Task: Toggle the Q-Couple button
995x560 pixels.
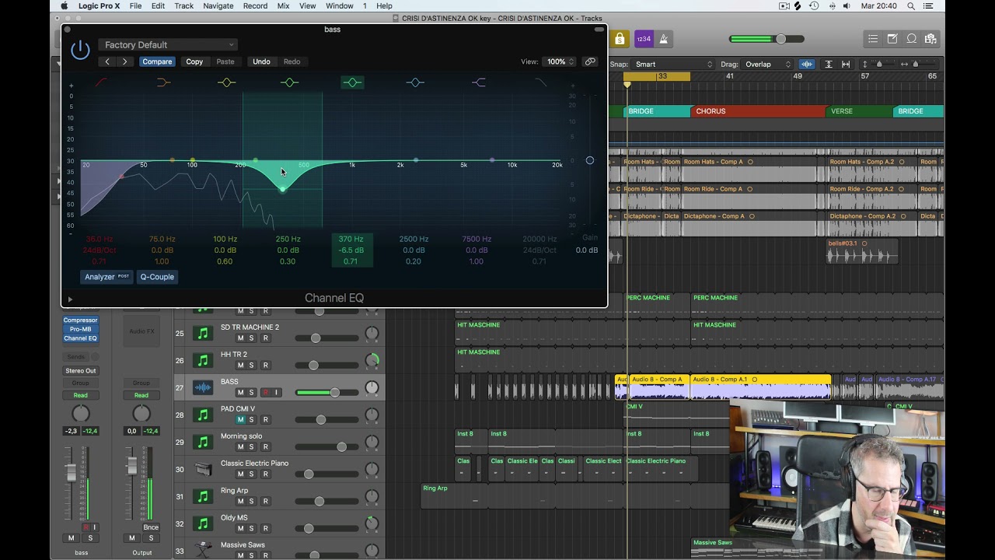Action: [157, 277]
